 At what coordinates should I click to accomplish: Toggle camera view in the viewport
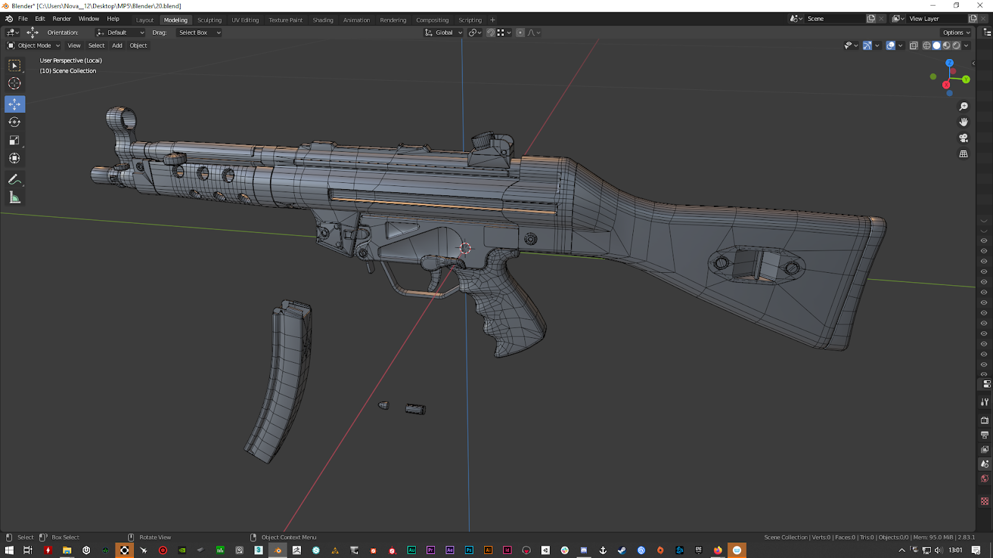[x=963, y=138]
